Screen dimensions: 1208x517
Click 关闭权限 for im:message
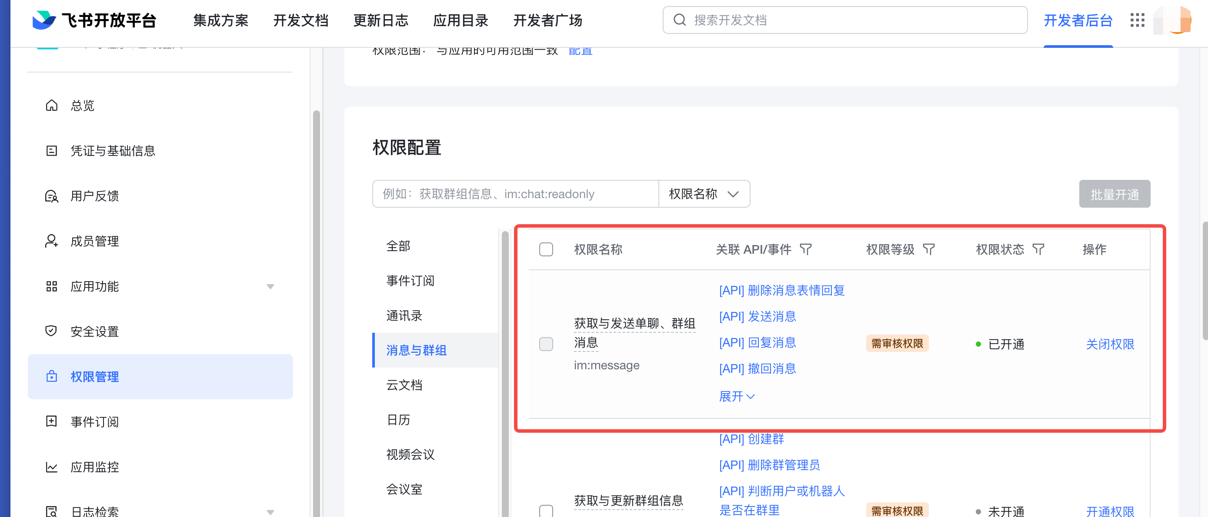(x=1110, y=344)
